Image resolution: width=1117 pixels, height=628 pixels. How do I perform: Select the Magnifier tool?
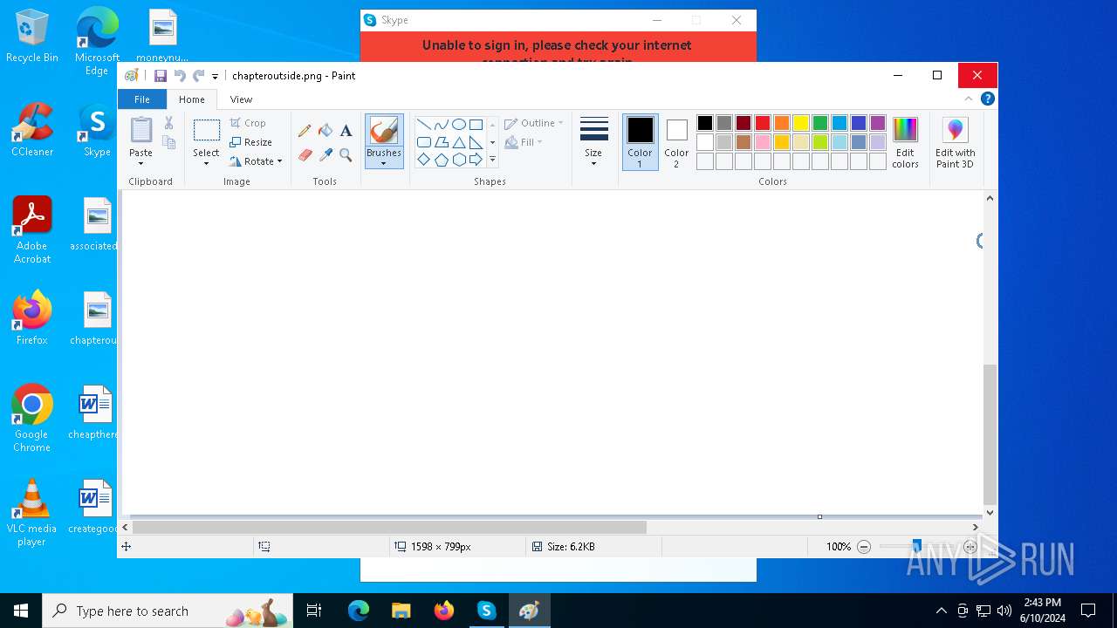pos(346,155)
